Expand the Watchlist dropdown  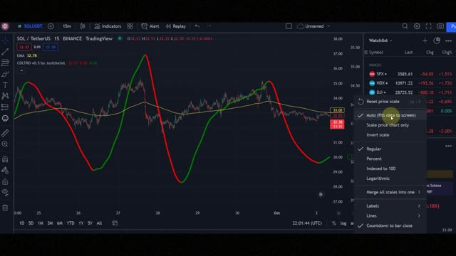click(x=380, y=41)
